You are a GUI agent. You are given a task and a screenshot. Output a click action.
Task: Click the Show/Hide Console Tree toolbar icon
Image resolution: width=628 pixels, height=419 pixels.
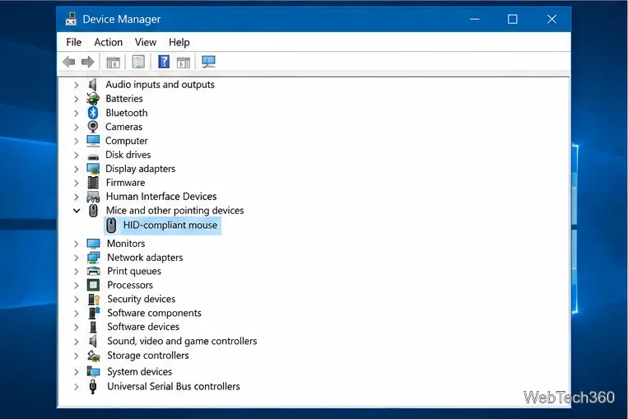pos(114,62)
